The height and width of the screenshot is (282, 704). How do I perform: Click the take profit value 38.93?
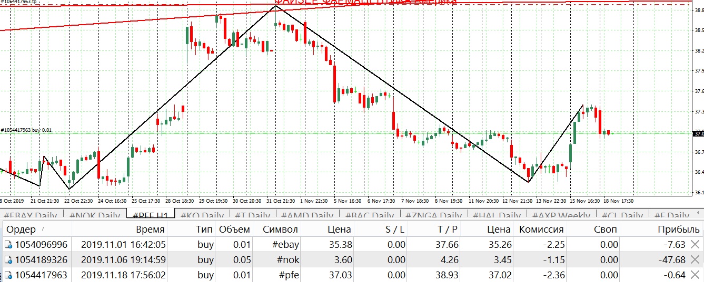(447, 275)
